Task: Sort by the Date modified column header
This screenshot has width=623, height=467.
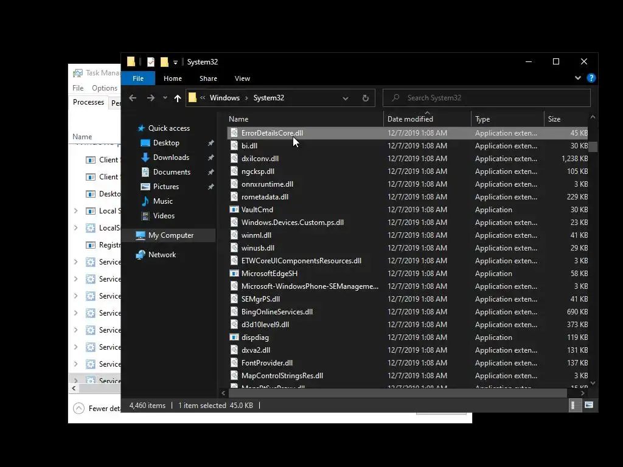Action: [x=428, y=119]
